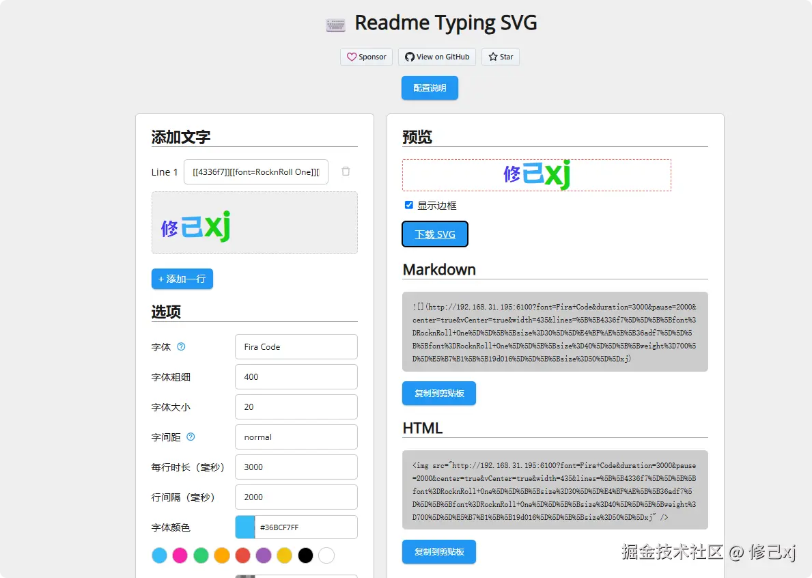
Task: Click the HTML img code block
Action: [x=555, y=490]
